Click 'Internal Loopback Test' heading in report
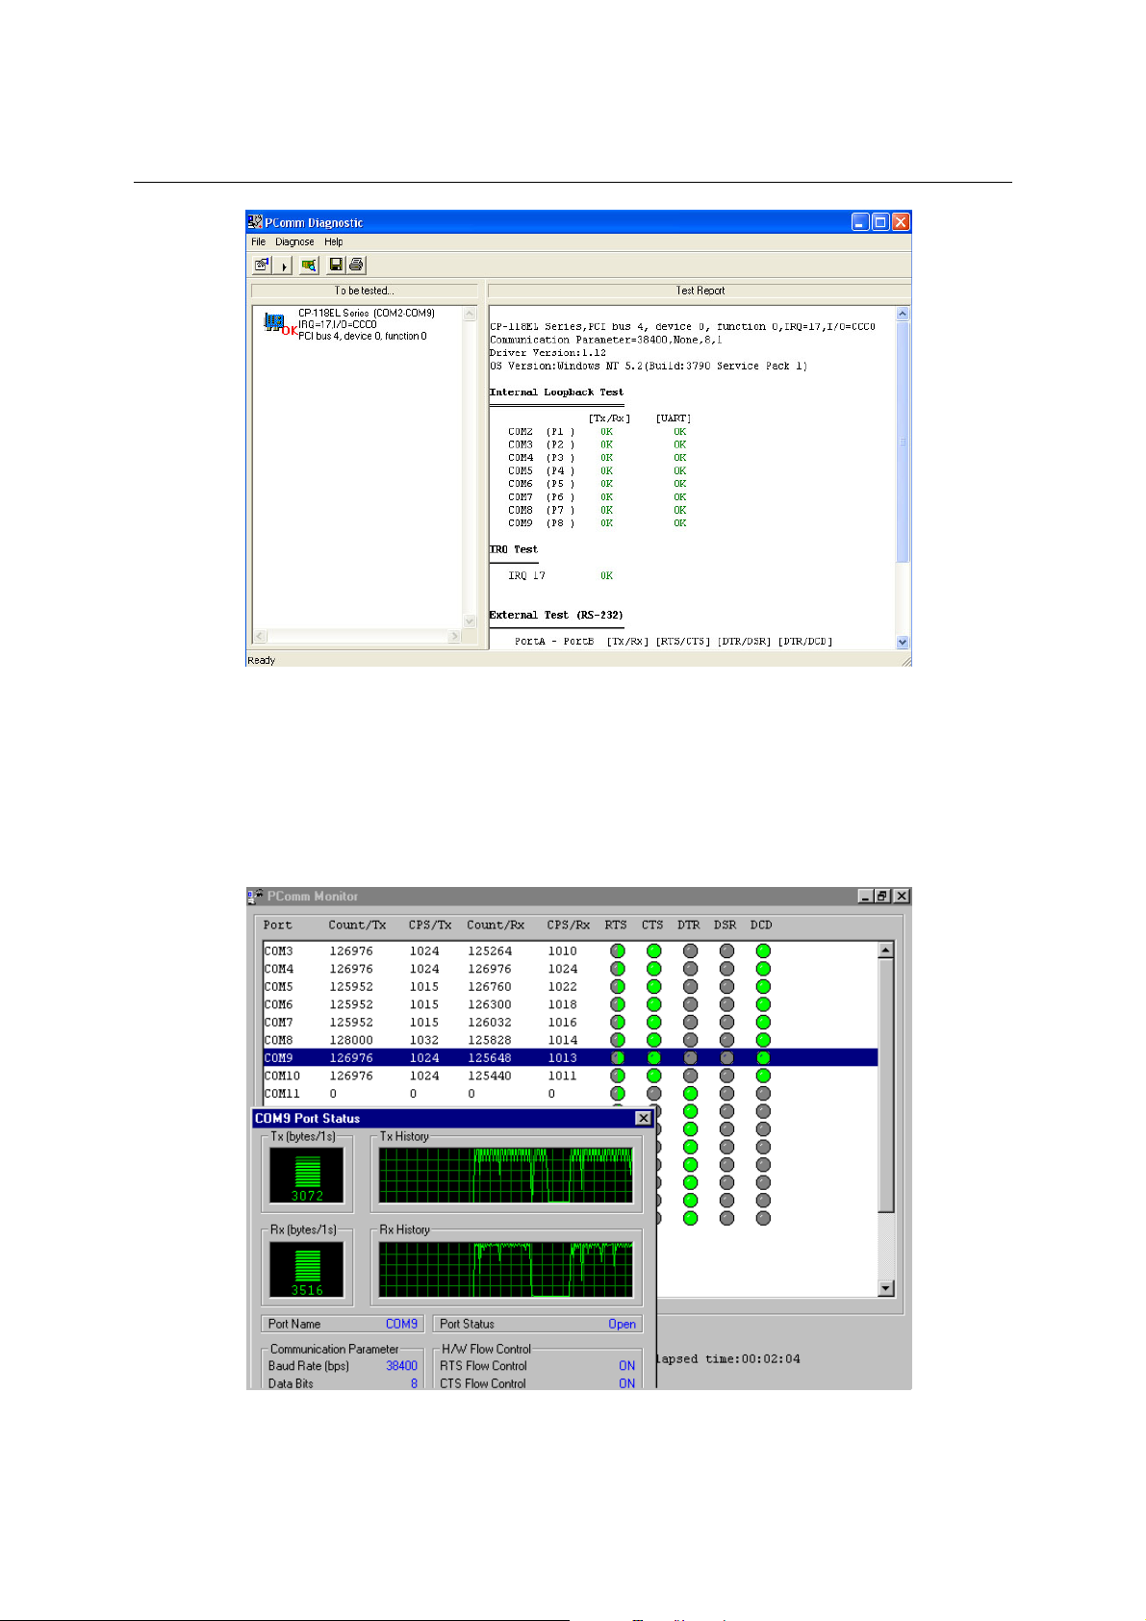 coord(556,393)
